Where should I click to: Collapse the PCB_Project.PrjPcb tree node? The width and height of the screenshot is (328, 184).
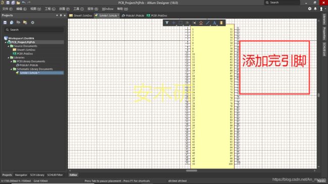point(6,42)
